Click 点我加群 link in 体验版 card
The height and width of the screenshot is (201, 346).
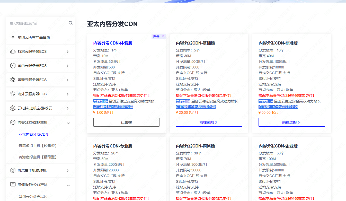(x=101, y=101)
